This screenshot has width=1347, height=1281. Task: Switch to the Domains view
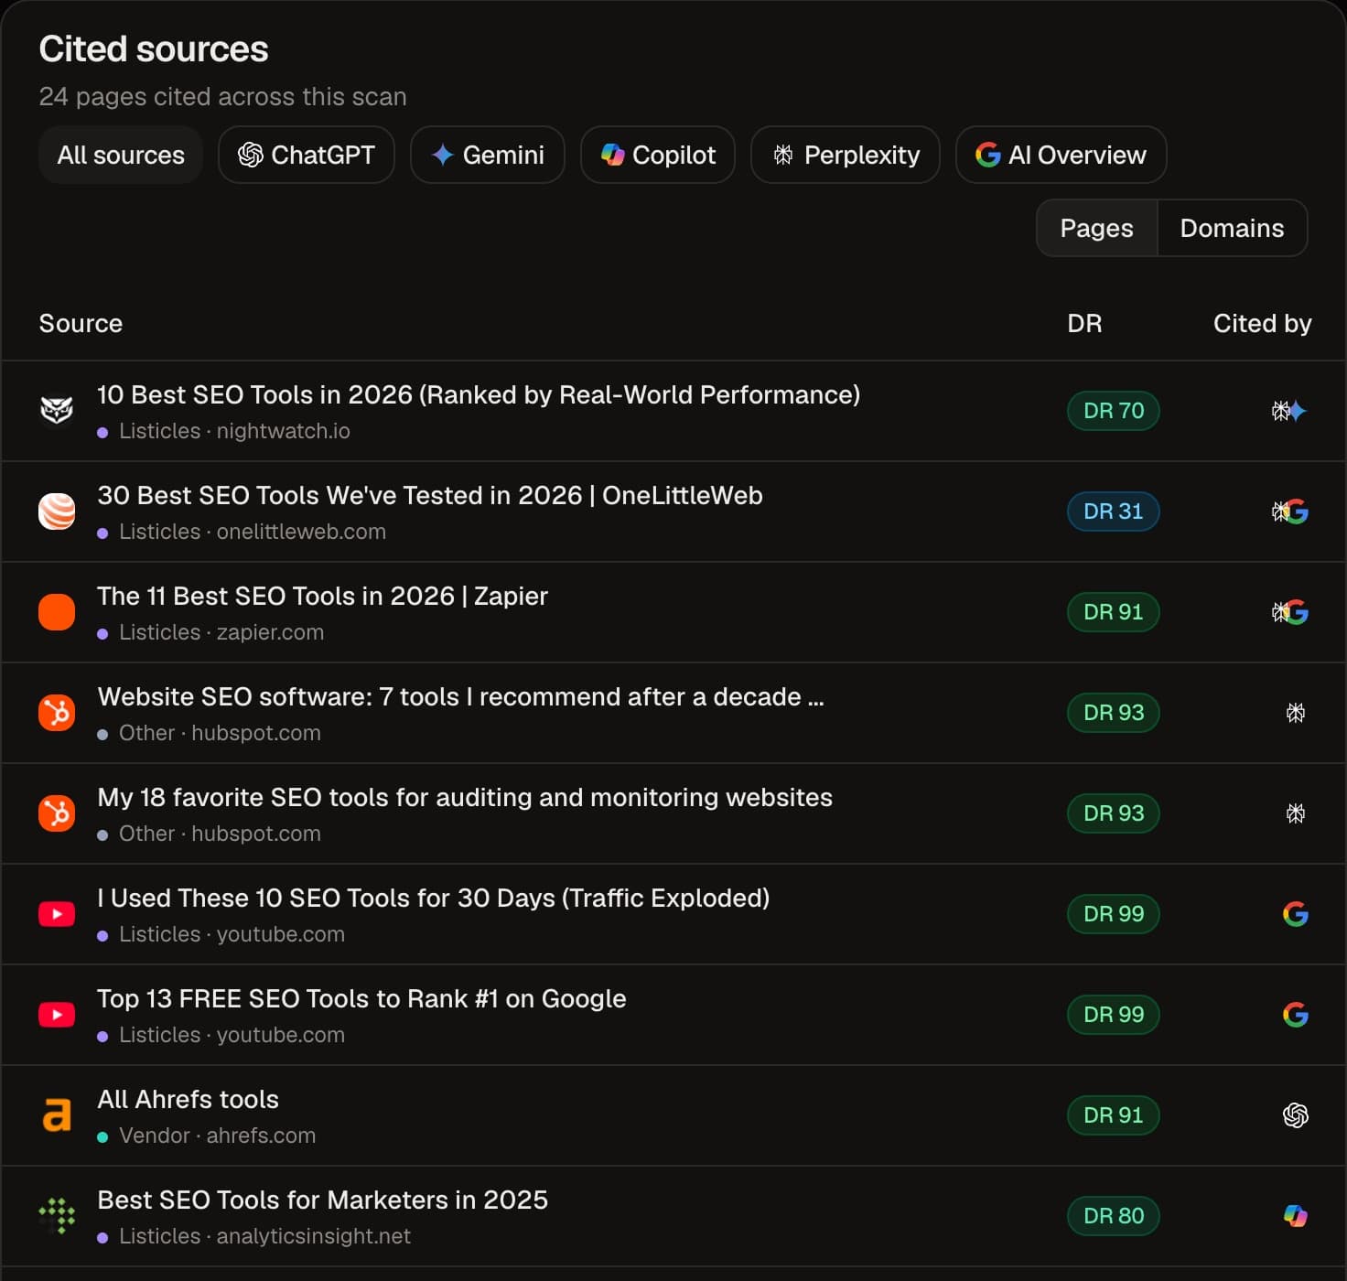(x=1232, y=228)
